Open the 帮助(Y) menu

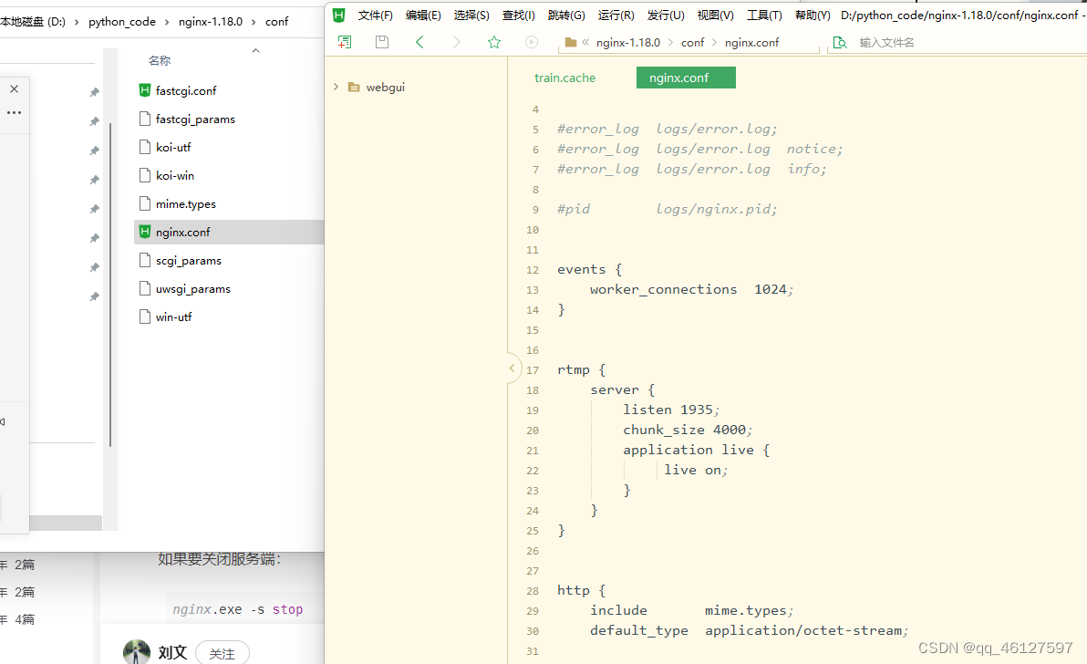tap(813, 16)
